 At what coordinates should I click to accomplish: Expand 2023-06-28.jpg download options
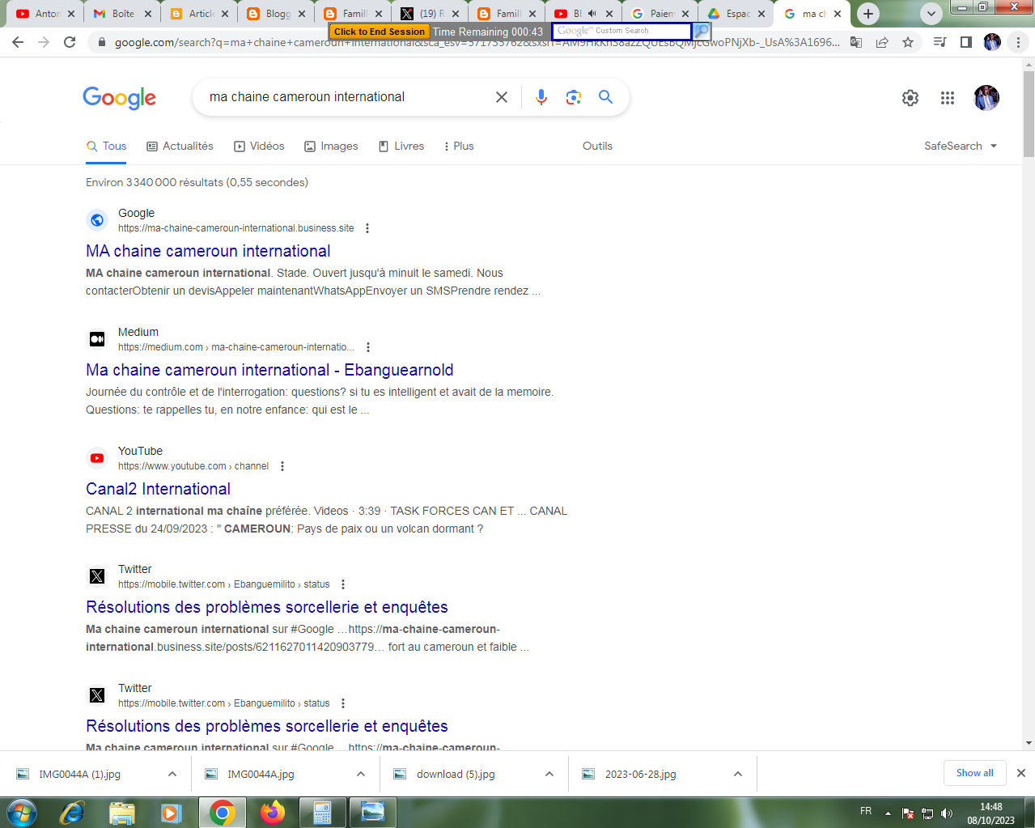(x=738, y=774)
